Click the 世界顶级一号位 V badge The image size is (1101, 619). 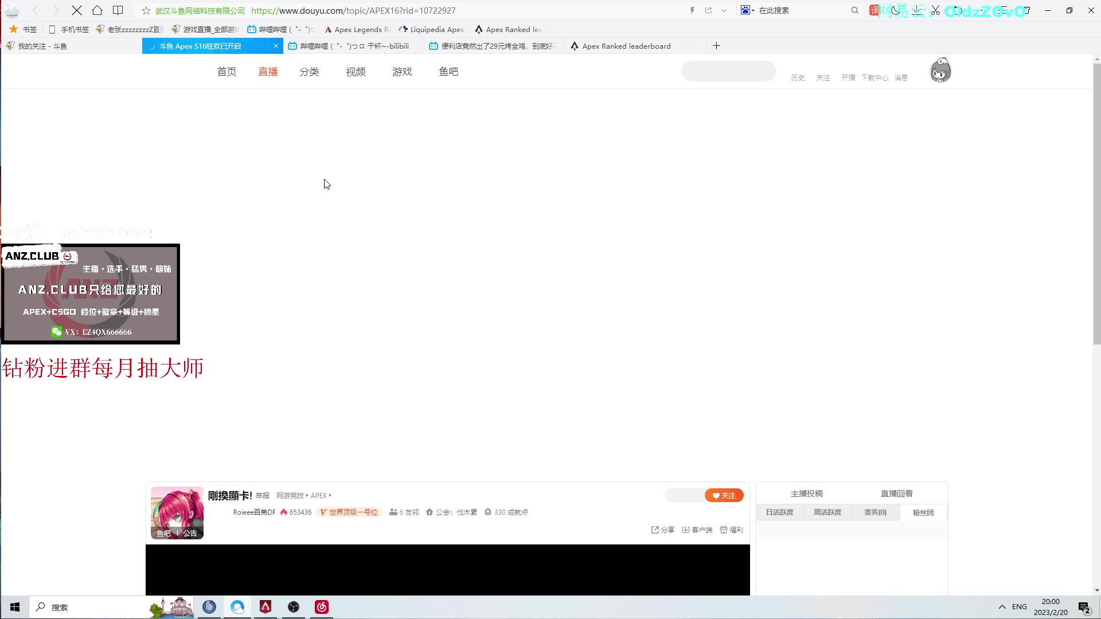[349, 512]
